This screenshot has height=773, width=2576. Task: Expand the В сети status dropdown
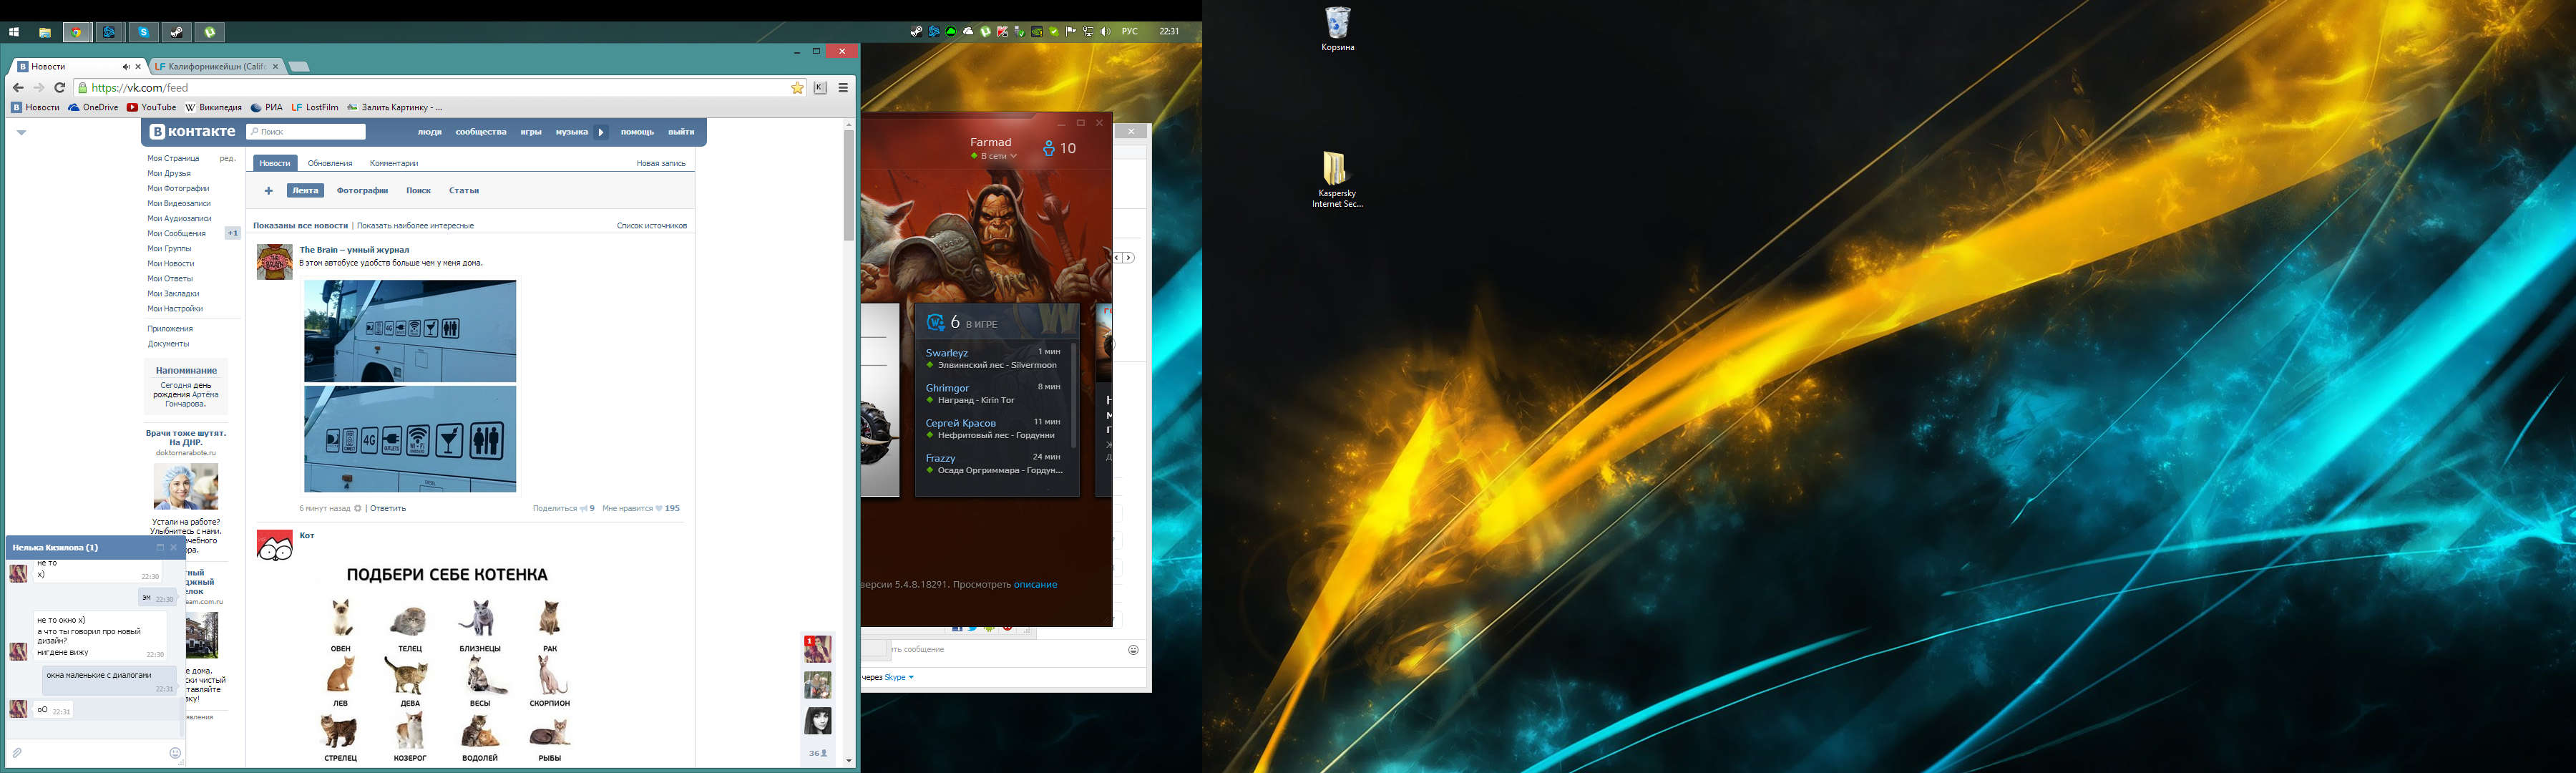(998, 157)
